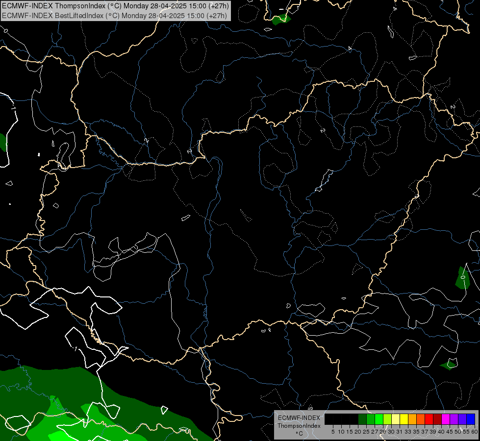Click the legend tick value 10

point(341,432)
